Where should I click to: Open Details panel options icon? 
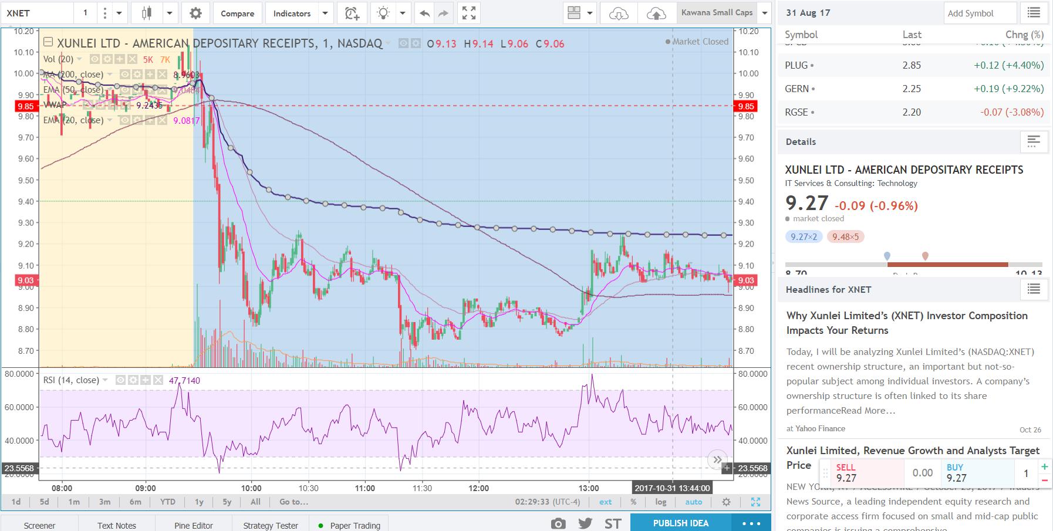click(x=1034, y=141)
